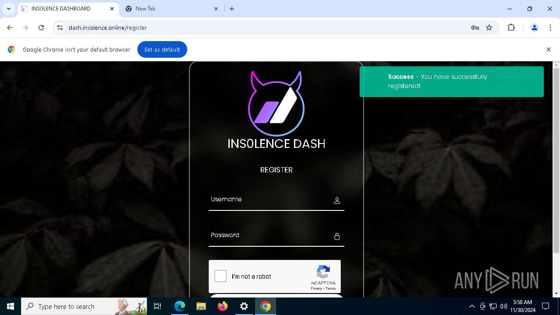Open reCAPTCHA Privacy link
This screenshot has height=315, width=560.
[x=316, y=288]
